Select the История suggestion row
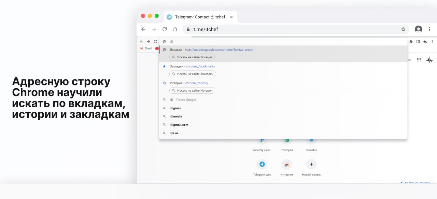This screenshot has width=437, height=199. tap(283, 87)
